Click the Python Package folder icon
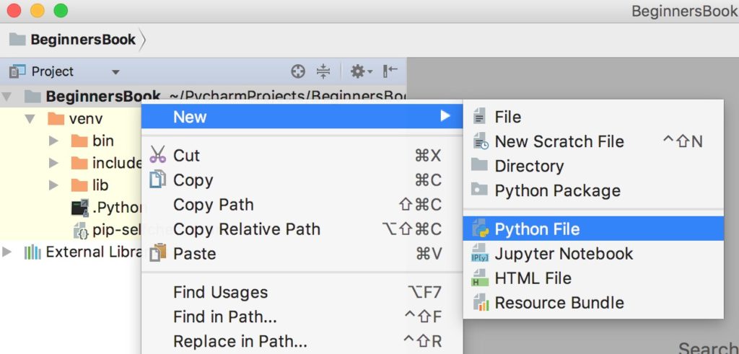 click(479, 190)
